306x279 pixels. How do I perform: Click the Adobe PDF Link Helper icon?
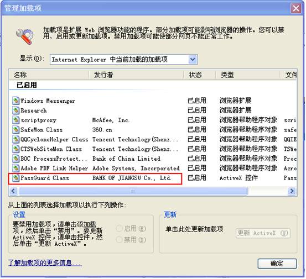pos(15,168)
